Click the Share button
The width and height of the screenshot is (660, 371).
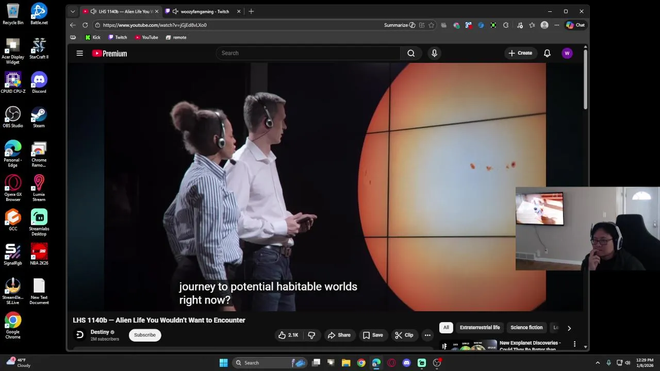[x=339, y=335]
